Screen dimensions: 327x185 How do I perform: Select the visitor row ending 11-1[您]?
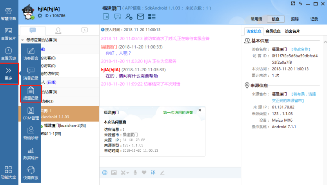click(x=51, y=134)
